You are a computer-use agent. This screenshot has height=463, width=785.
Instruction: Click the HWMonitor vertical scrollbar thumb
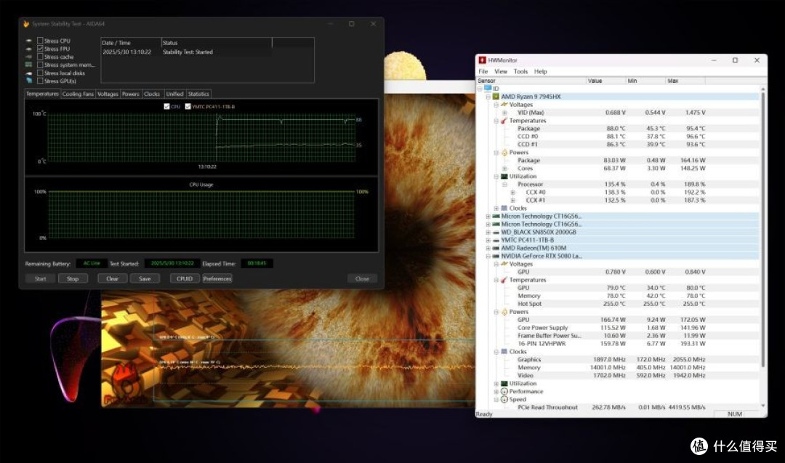[763, 229]
